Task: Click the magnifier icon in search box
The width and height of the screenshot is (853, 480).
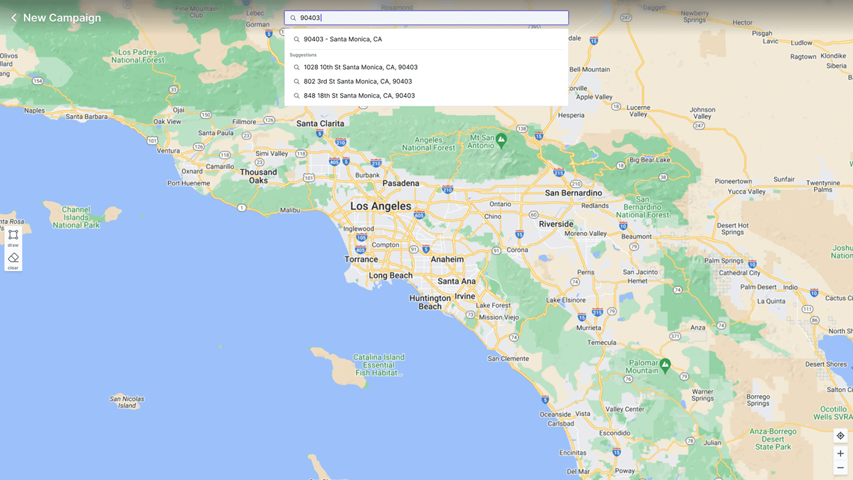Action: pyautogui.click(x=293, y=18)
